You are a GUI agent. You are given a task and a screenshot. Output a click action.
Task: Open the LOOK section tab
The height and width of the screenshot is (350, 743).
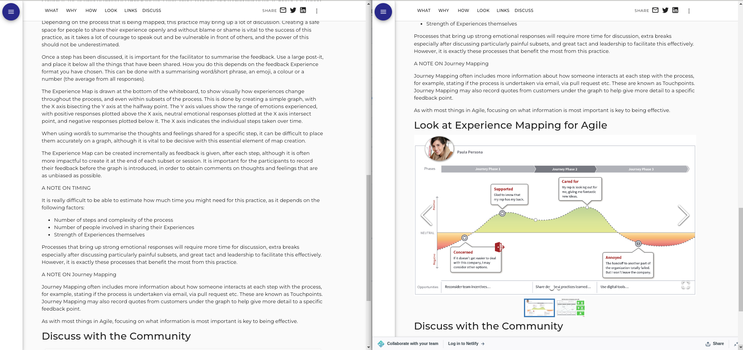pyautogui.click(x=483, y=10)
